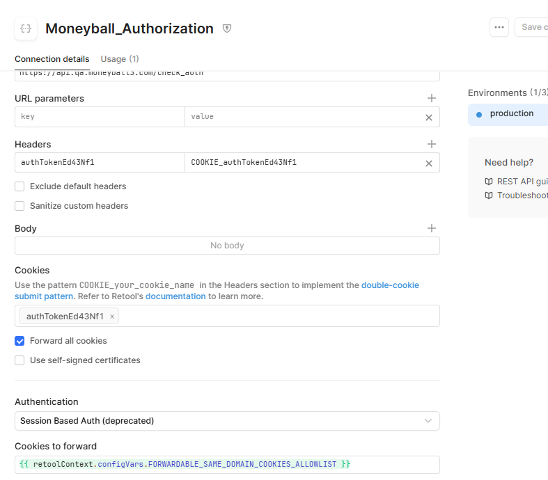This screenshot has height=480, width=548.
Task: Click the Environments (1/3) heading
Action: (508, 93)
